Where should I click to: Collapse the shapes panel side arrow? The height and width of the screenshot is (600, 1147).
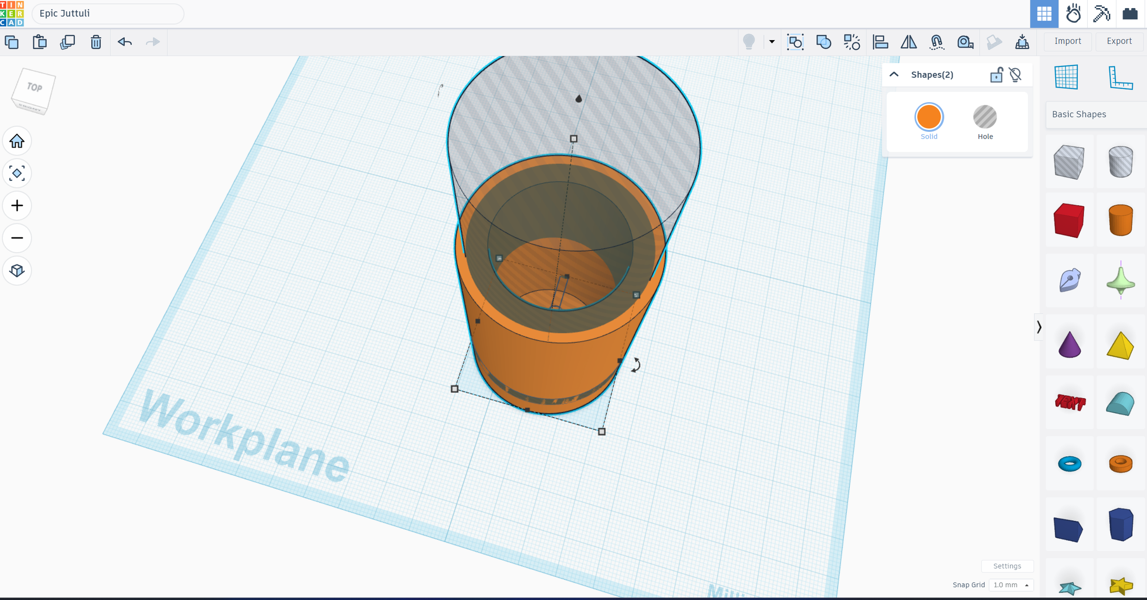click(x=1039, y=327)
